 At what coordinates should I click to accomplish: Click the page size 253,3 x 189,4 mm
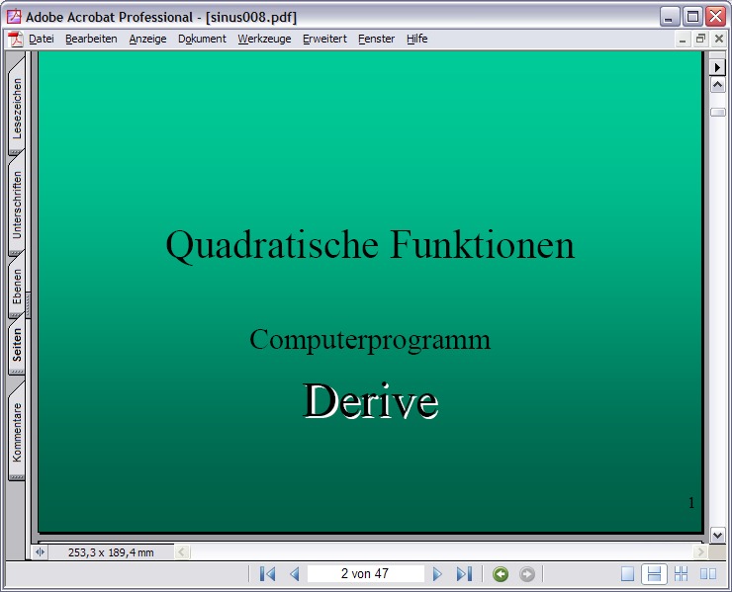[111, 552]
